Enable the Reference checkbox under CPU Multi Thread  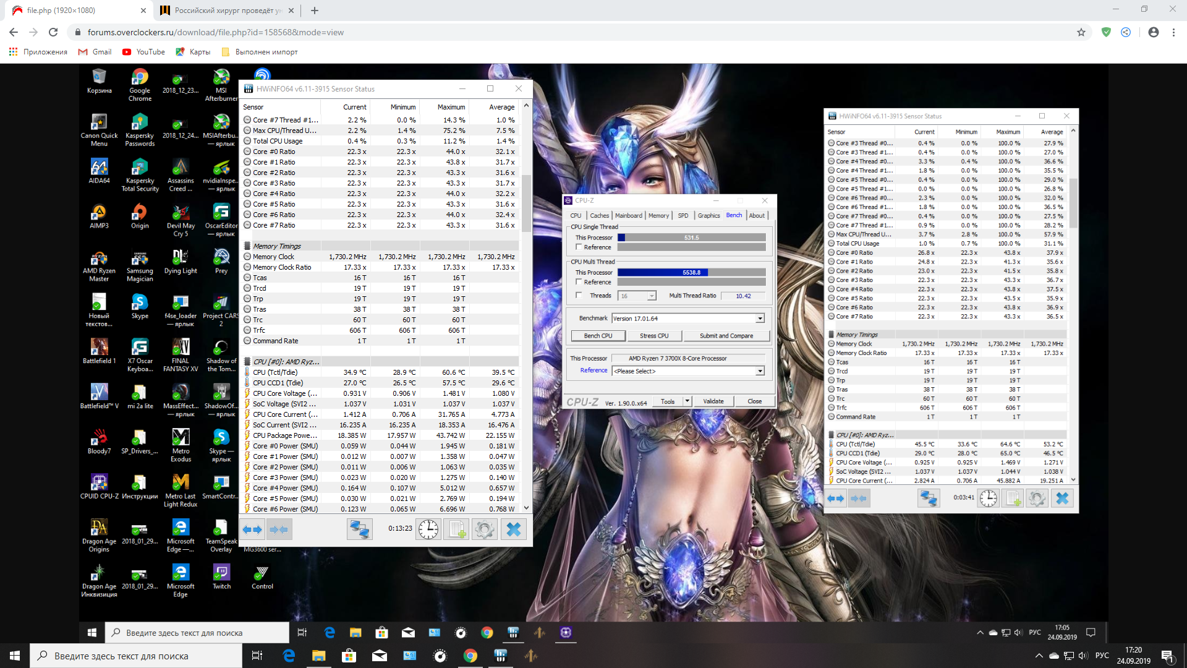(x=579, y=281)
